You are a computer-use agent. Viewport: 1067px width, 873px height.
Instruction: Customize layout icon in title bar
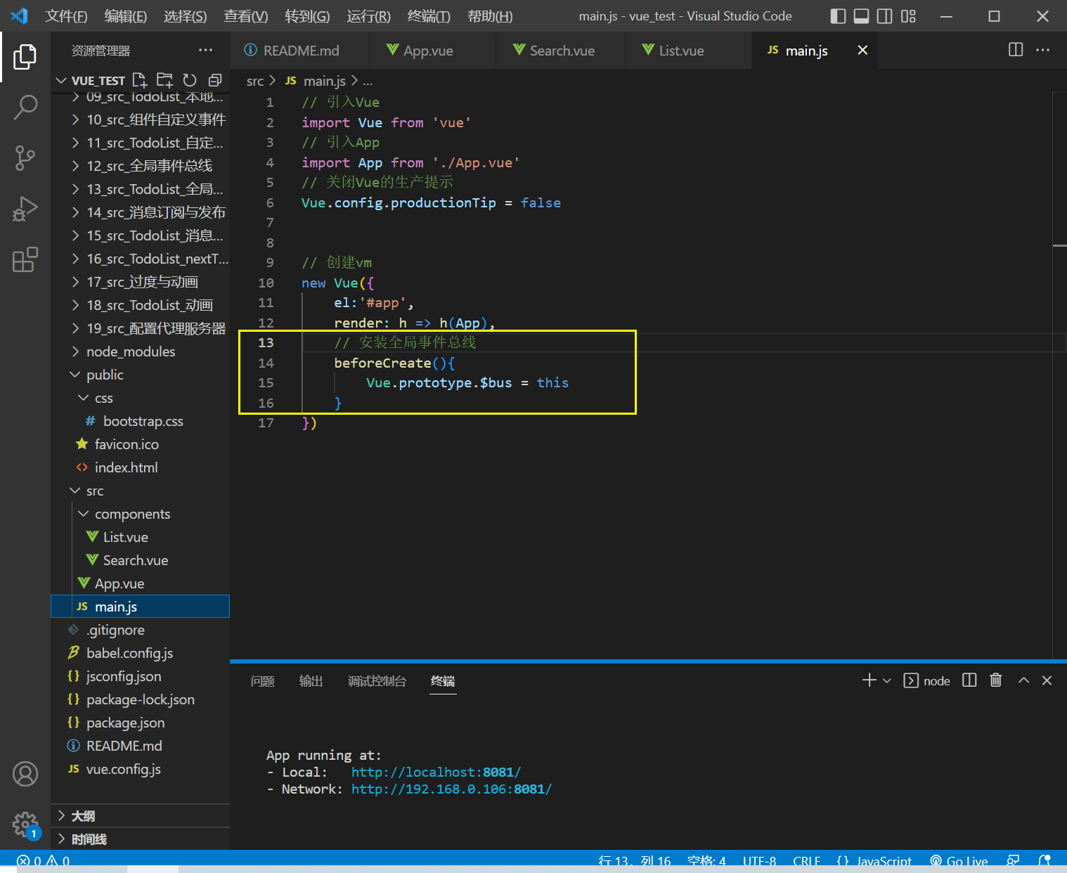pos(909,16)
